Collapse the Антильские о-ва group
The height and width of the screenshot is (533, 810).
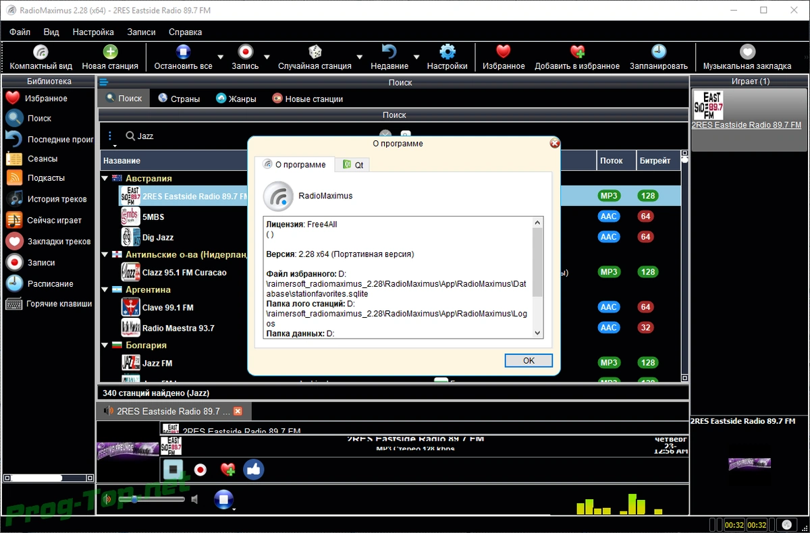[105, 254]
